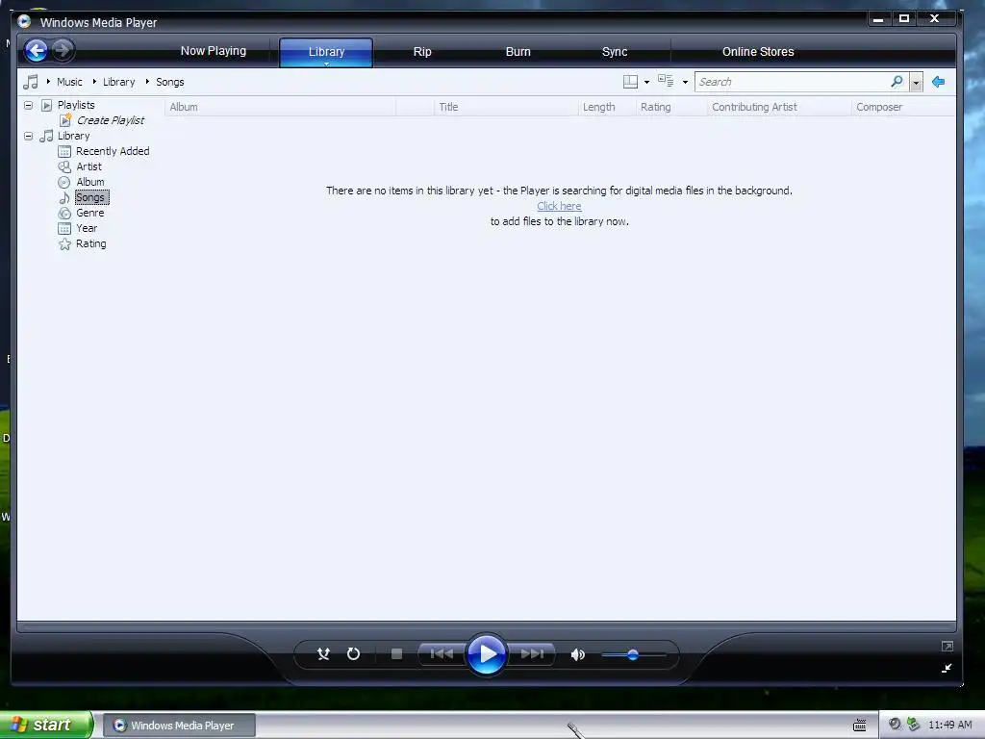
Task: Go back using the Back arrow button
Action: (37, 50)
